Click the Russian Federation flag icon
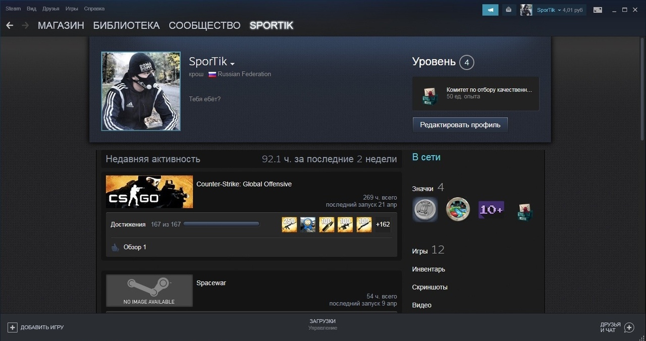The height and width of the screenshot is (341, 646). coord(212,74)
